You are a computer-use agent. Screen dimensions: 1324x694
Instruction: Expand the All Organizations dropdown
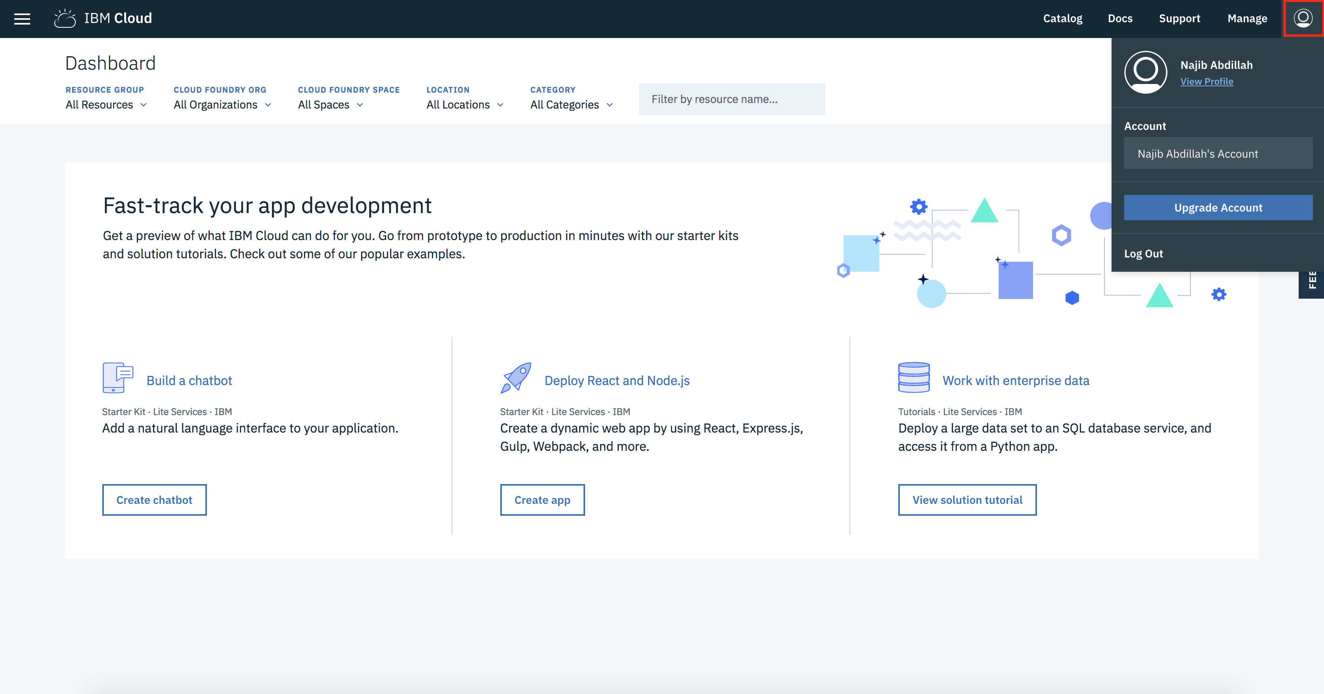(x=222, y=105)
